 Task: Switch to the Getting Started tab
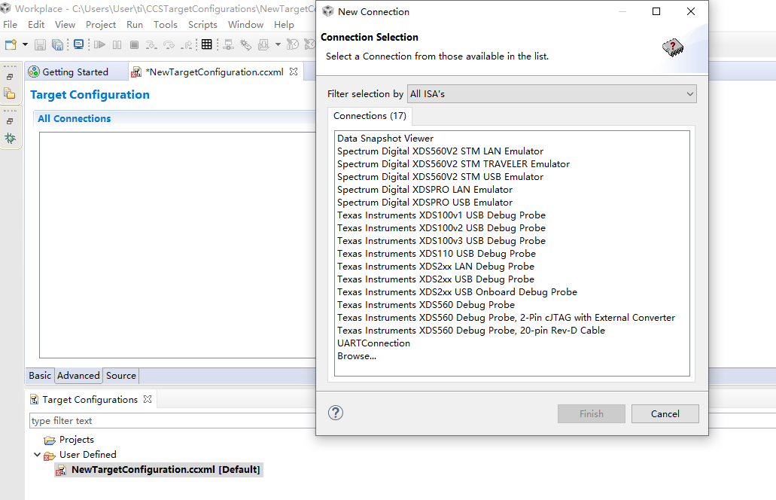(75, 72)
